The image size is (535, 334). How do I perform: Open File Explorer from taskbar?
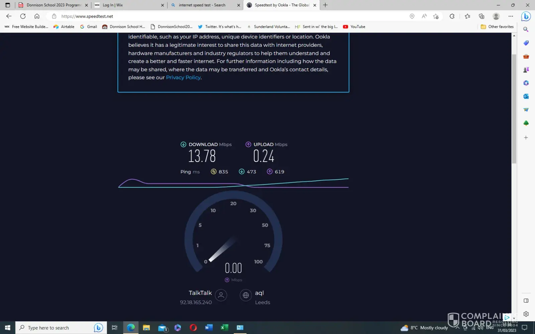[146, 328]
